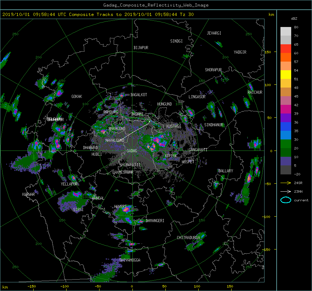Select the 35 dBZ blue legend swatch

pos(286,126)
